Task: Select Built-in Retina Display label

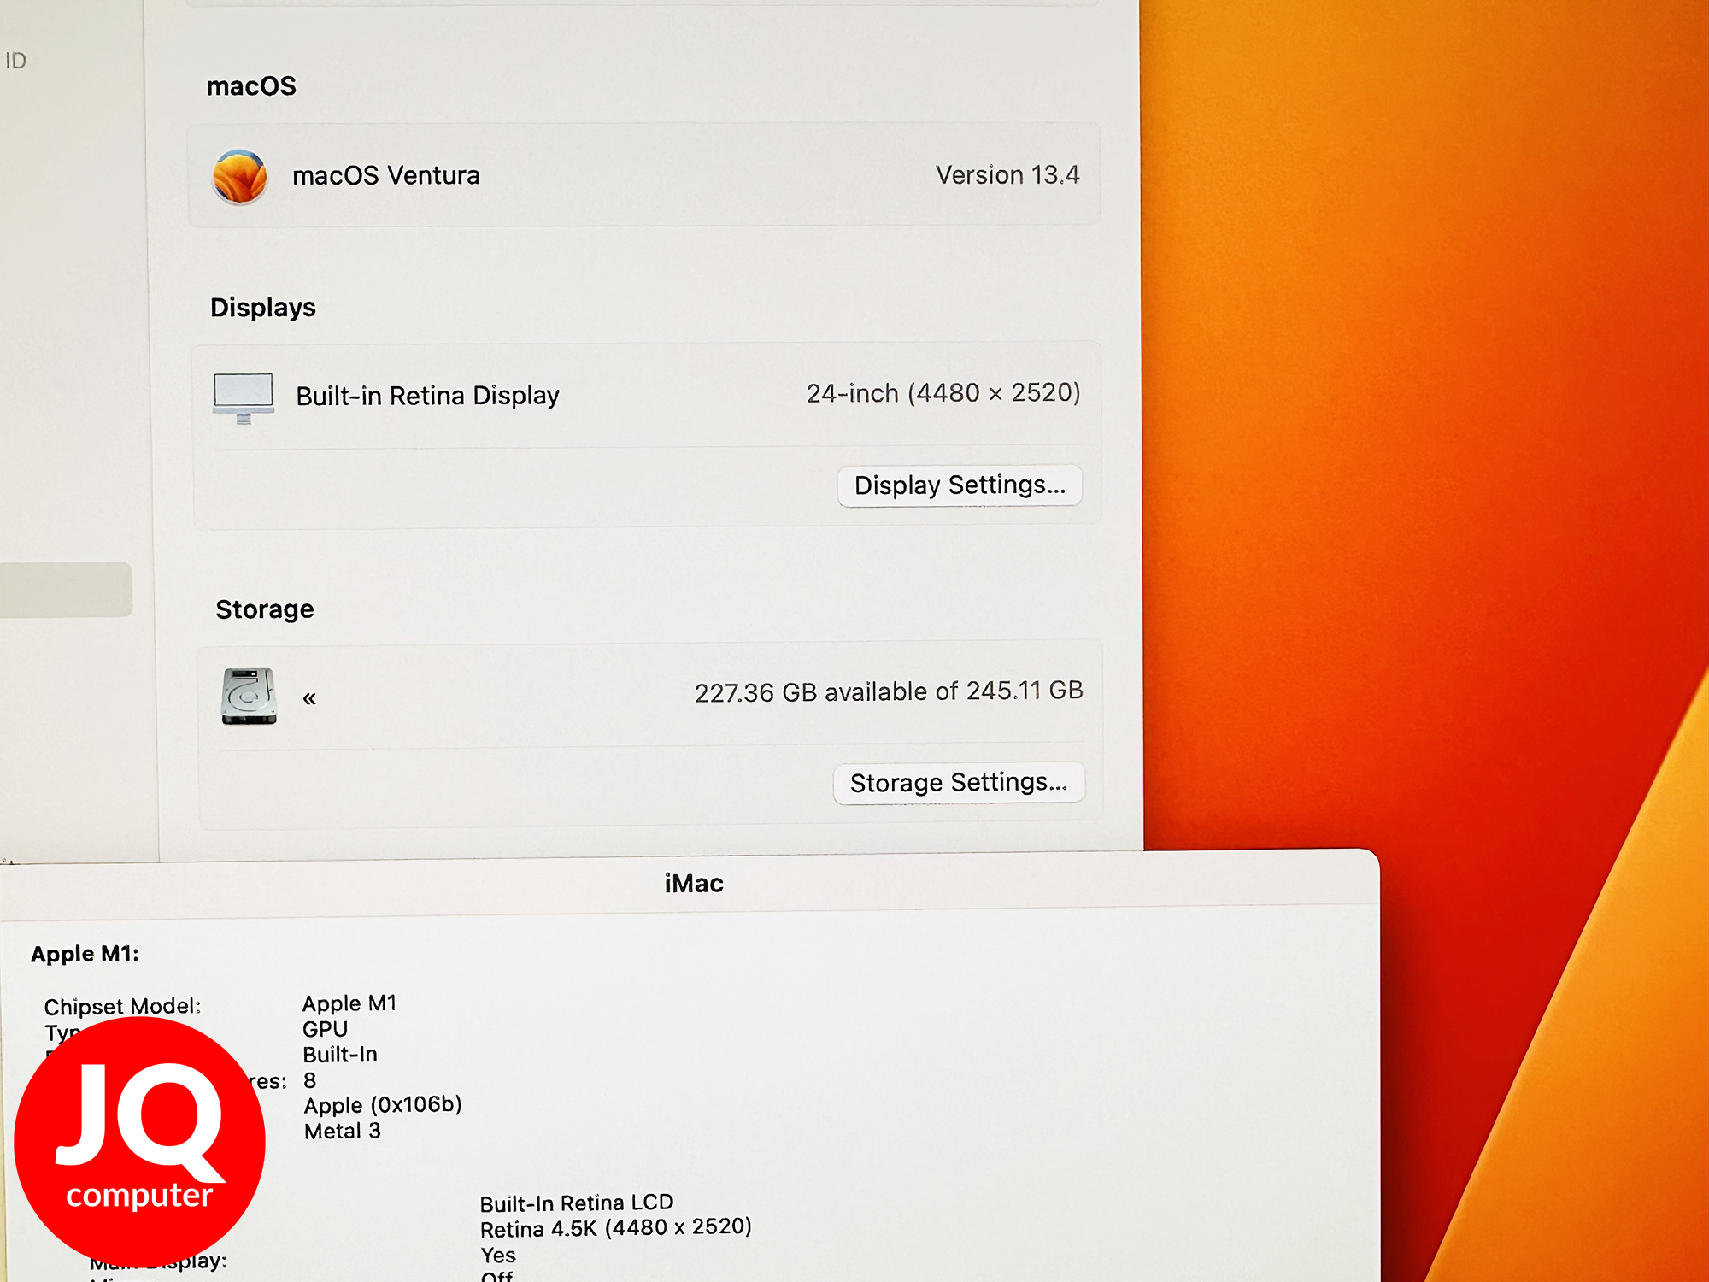Action: (427, 396)
